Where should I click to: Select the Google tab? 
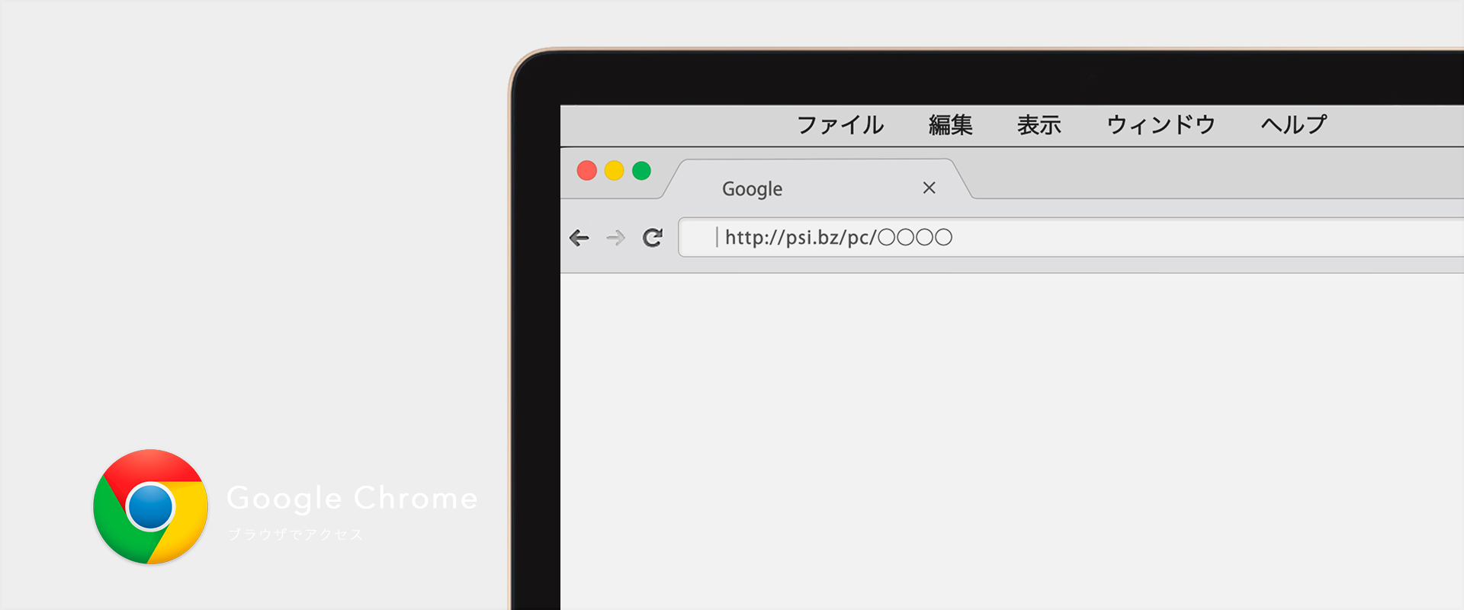tap(817, 179)
